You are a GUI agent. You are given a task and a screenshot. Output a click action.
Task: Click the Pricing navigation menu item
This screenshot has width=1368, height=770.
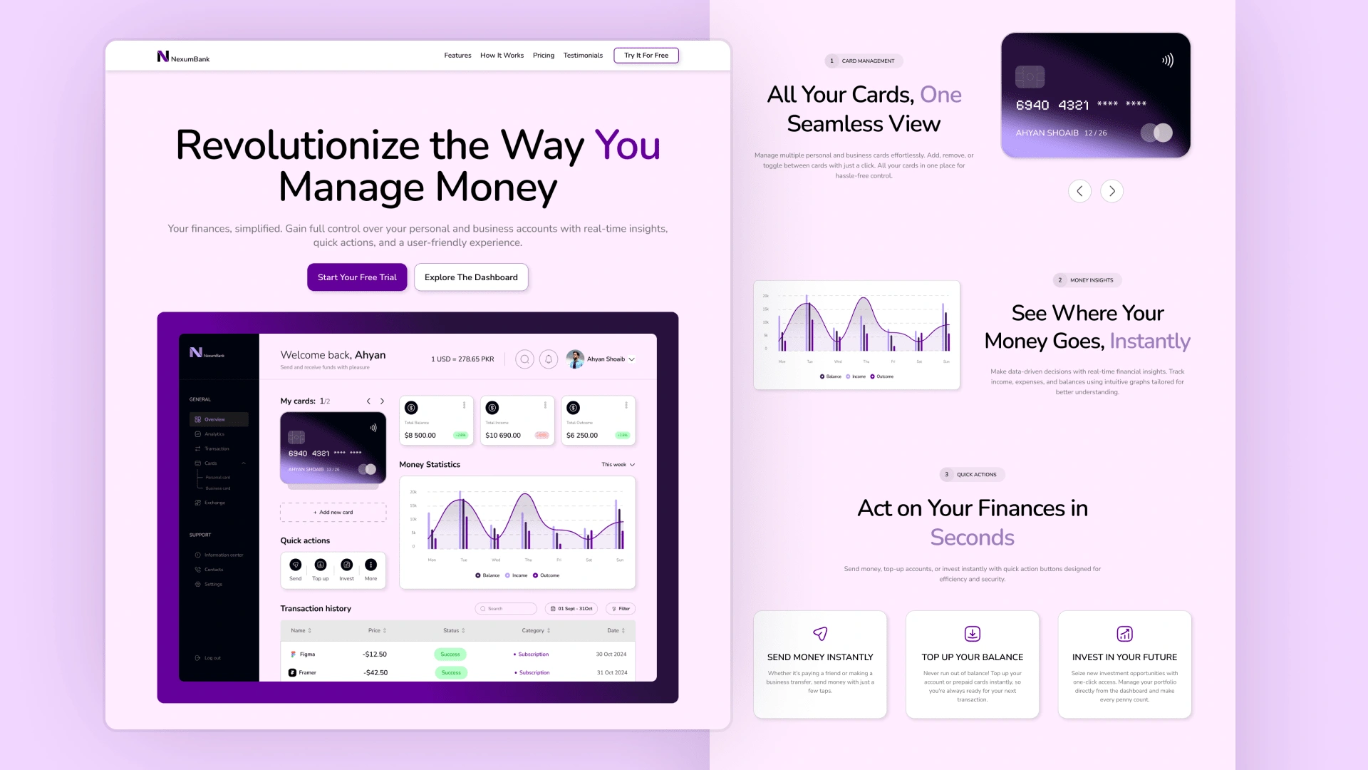[543, 54]
